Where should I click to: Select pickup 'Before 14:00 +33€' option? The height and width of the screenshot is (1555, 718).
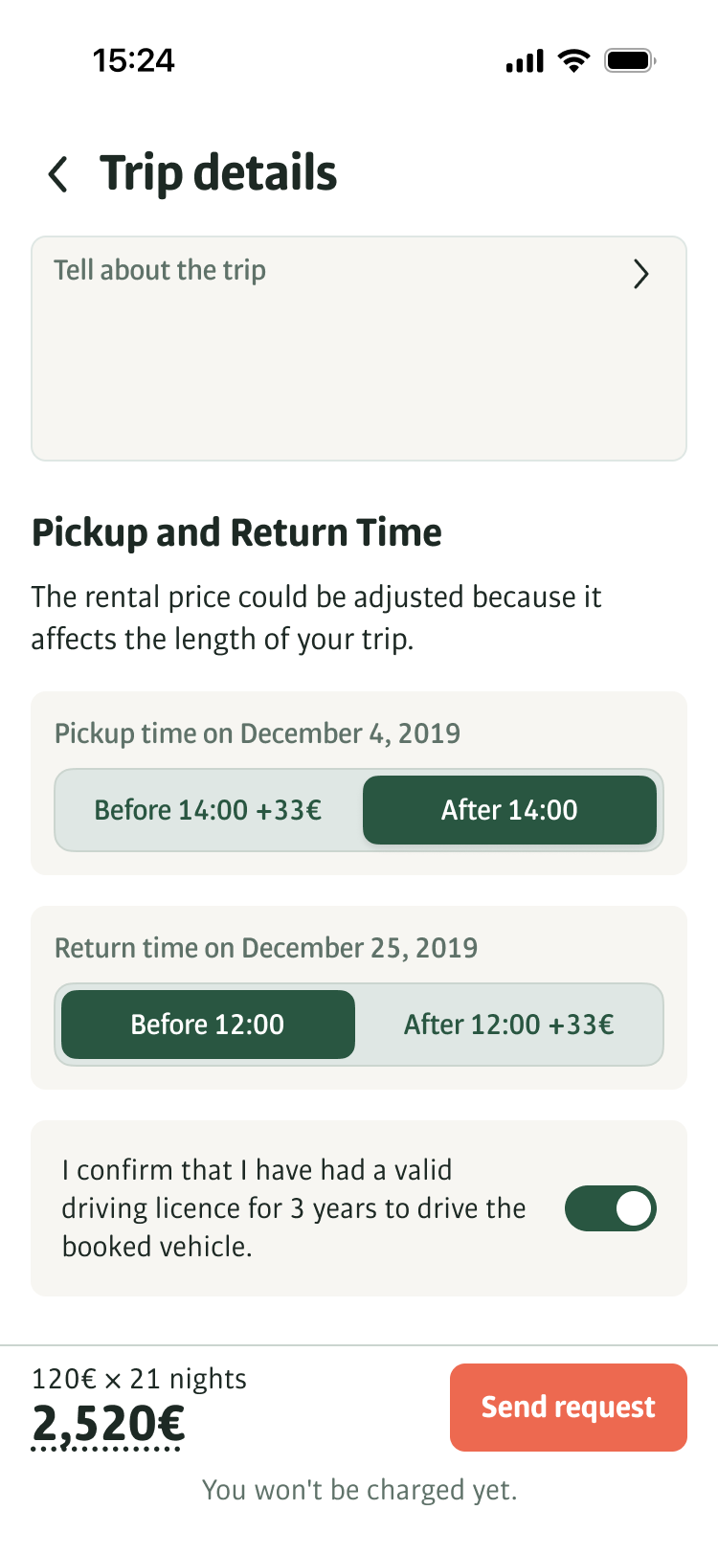point(208,810)
